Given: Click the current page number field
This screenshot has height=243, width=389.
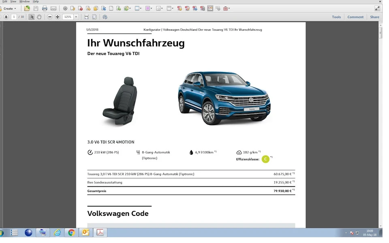Looking at the screenshot, I should [14, 17].
